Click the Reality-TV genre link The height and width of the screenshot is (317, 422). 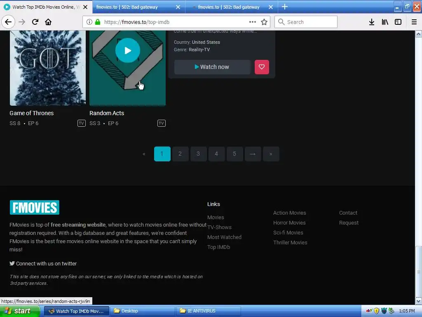point(199,50)
